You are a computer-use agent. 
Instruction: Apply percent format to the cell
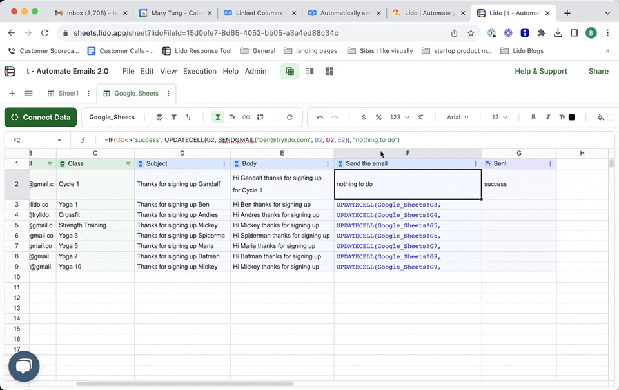(378, 118)
